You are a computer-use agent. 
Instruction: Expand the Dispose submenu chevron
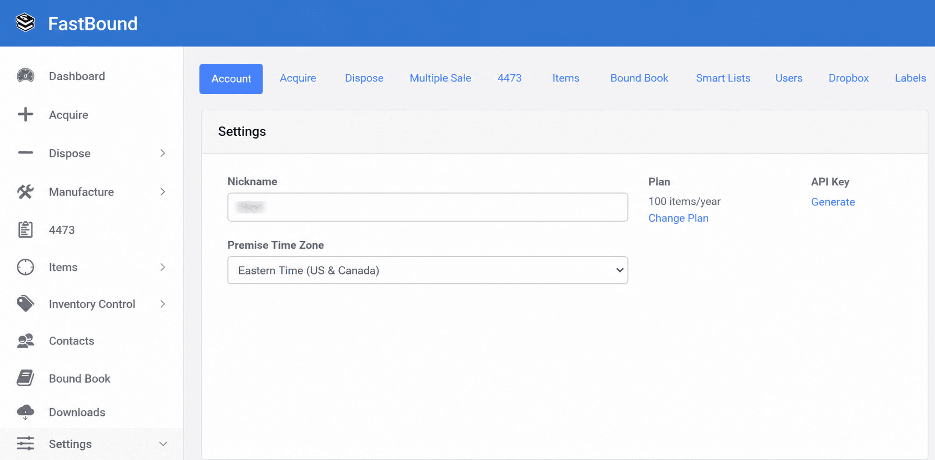pos(163,153)
